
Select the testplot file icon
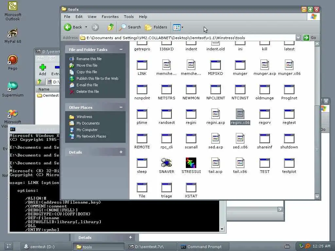click(289, 163)
